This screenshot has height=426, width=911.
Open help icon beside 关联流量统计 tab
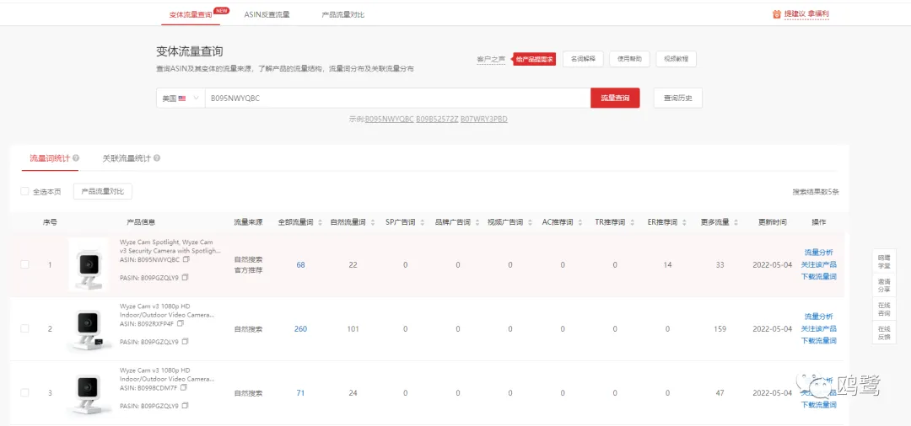point(157,157)
